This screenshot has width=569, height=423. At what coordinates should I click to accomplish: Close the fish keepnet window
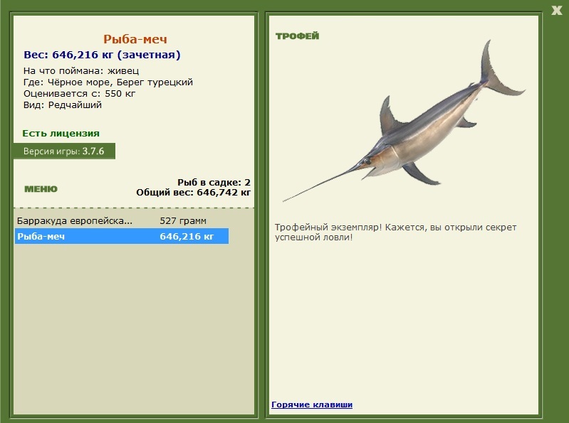coord(556,10)
